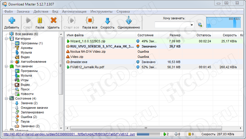Show Запланировано downloads

[x=32, y=112]
